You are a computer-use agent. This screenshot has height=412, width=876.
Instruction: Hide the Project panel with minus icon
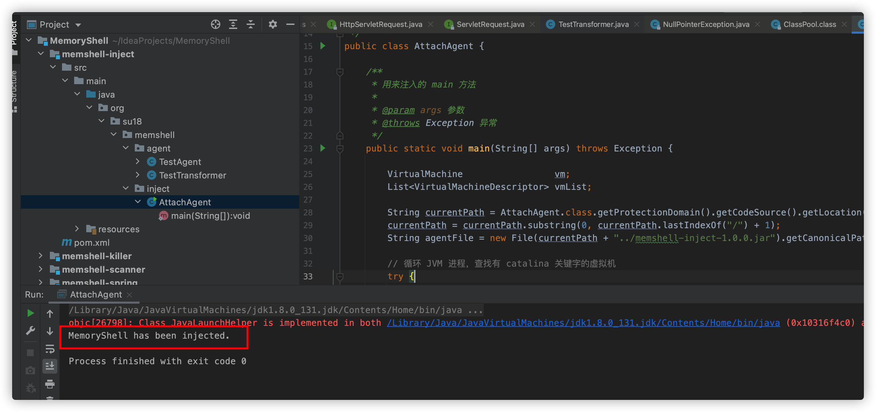tap(290, 25)
